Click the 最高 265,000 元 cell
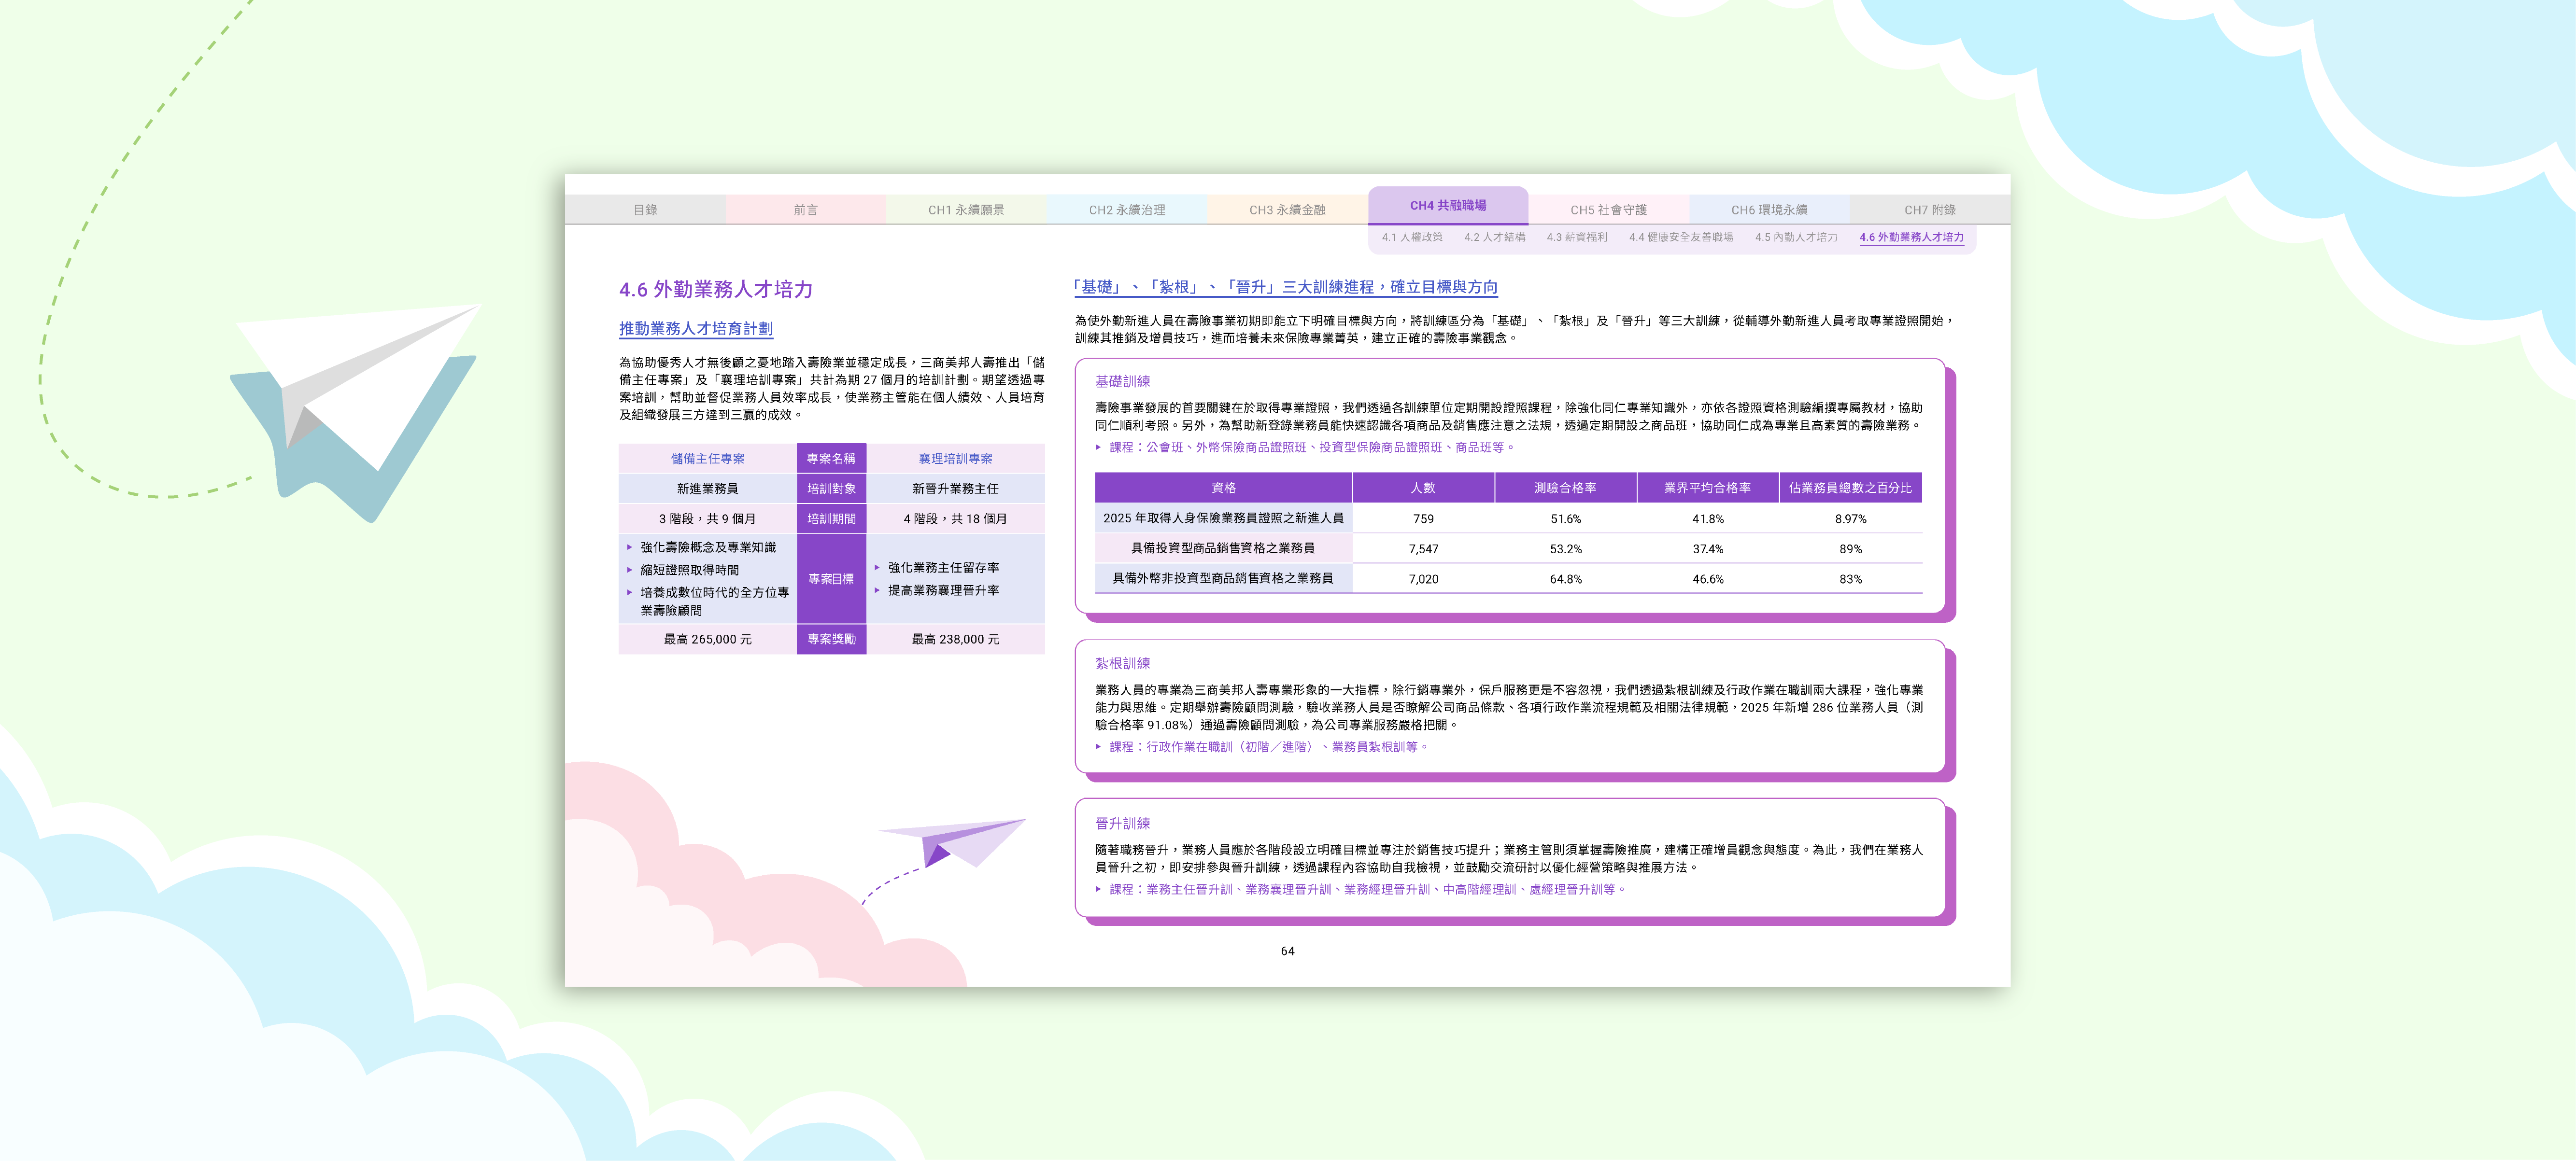This screenshot has width=2576, height=1161. coord(708,639)
